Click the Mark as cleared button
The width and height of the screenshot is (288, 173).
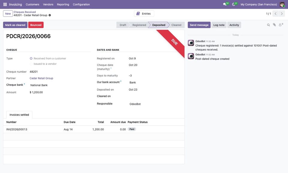[15, 25]
